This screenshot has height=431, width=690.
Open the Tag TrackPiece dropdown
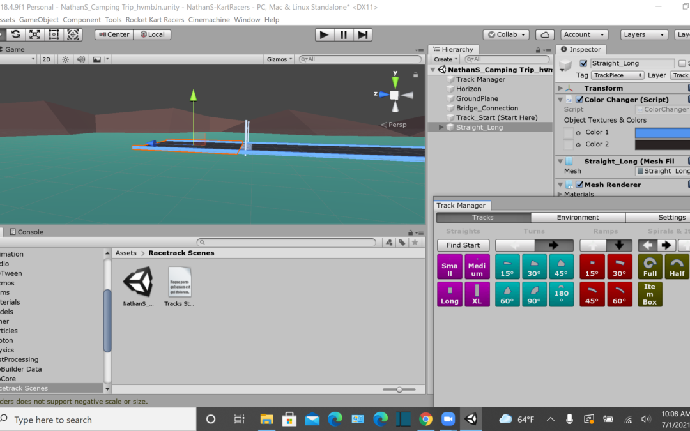[617, 75]
